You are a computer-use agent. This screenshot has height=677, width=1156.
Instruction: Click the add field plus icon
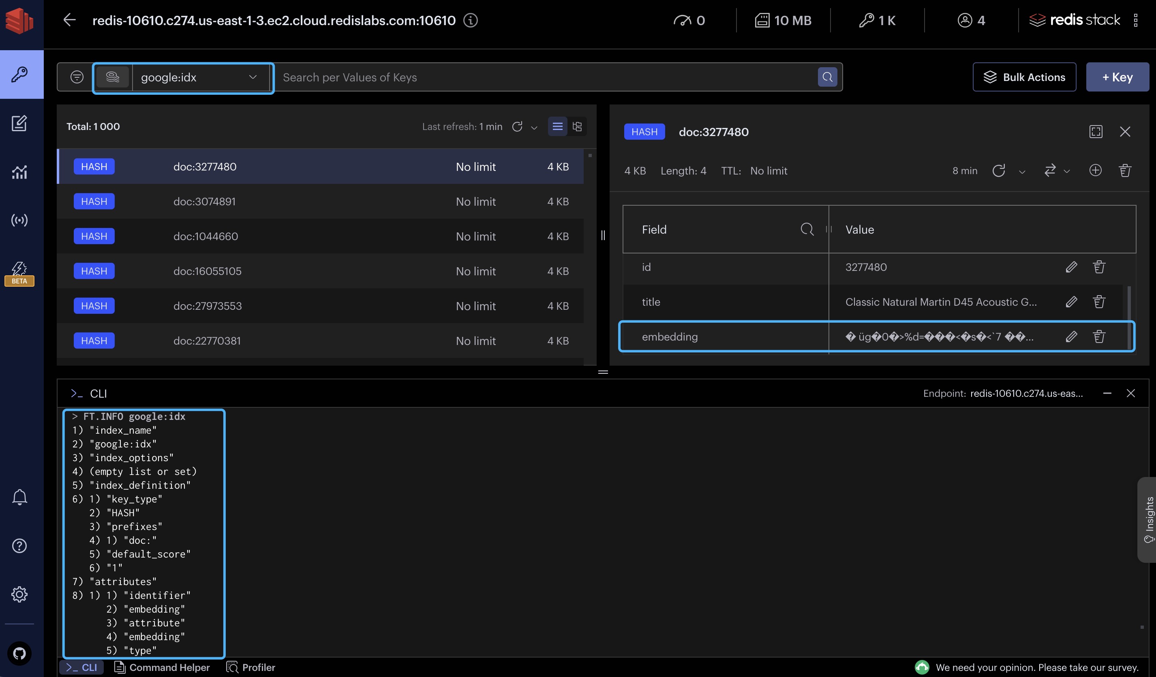(x=1096, y=170)
